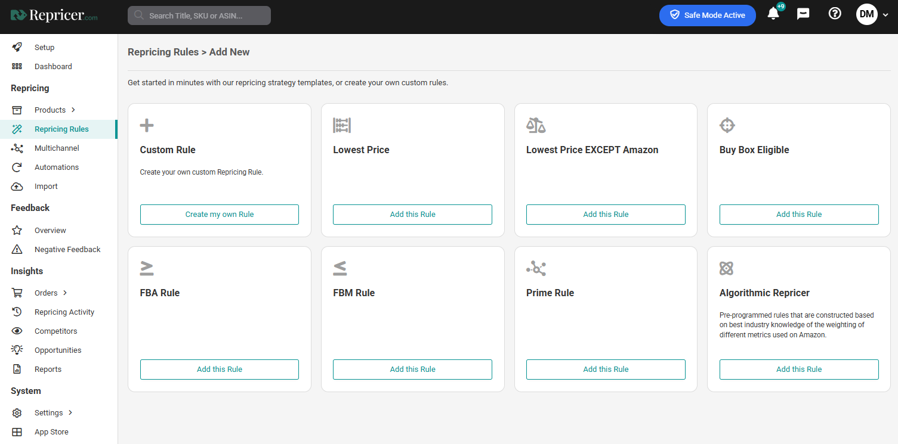
Task: Click the Lowest Price abacus icon
Action: (x=342, y=125)
